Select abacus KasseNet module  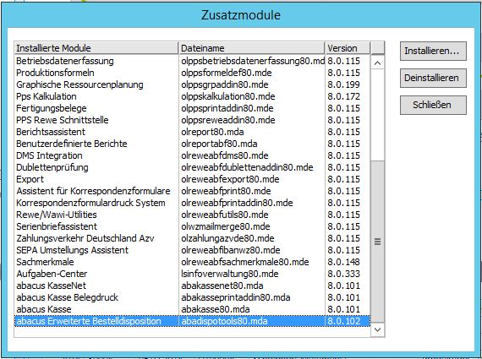pyautogui.click(x=193, y=286)
